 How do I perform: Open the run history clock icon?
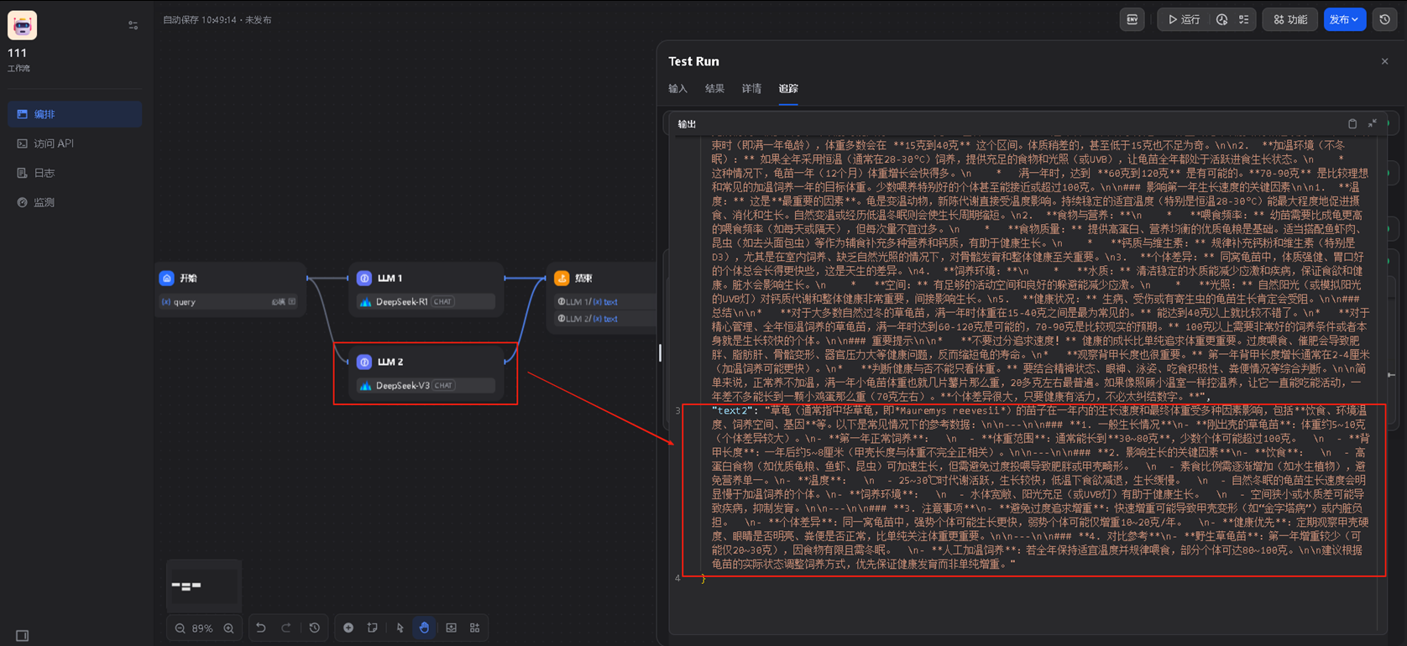[x=1221, y=19]
